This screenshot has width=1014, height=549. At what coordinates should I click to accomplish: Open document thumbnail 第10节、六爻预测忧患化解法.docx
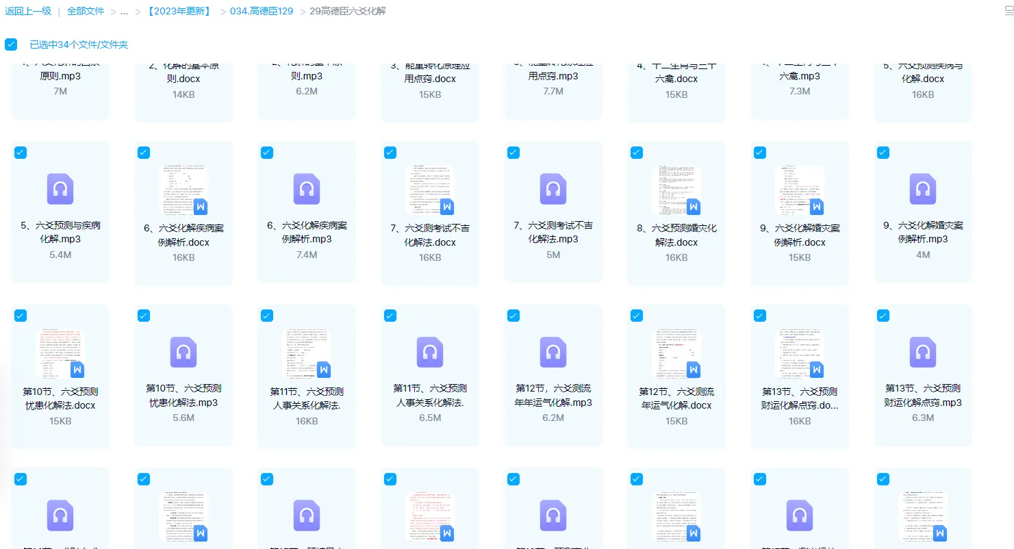pyautogui.click(x=60, y=353)
